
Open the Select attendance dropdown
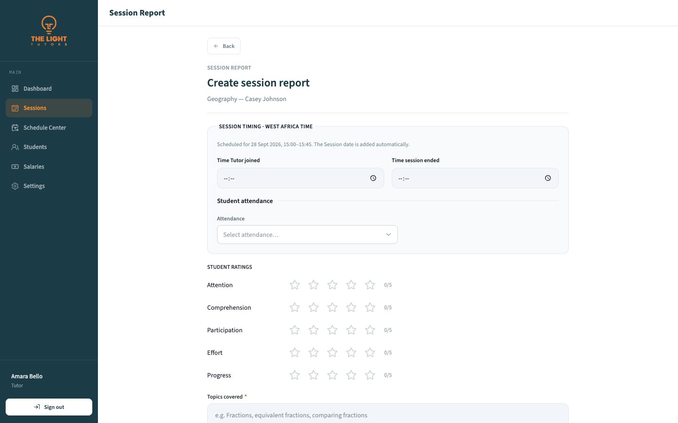pyautogui.click(x=307, y=235)
